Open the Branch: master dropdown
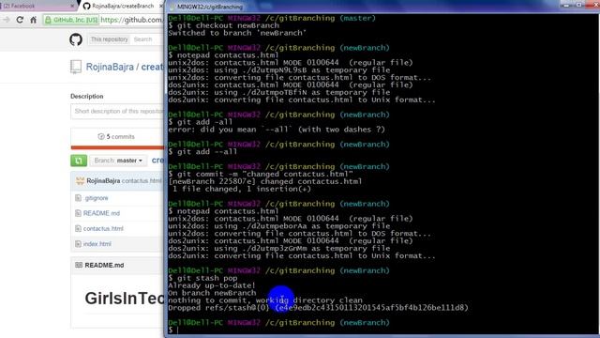 click(118, 161)
